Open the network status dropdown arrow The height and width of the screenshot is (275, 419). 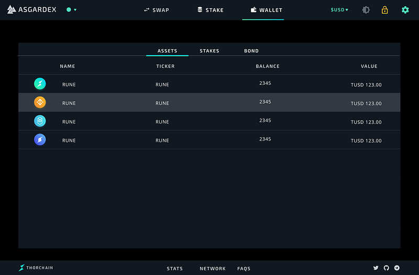tap(75, 10)
